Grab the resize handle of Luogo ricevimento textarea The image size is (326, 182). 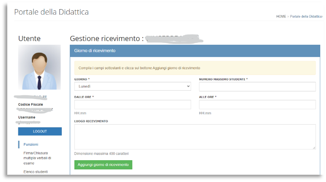pyautogui.click(x=314, y=148)
